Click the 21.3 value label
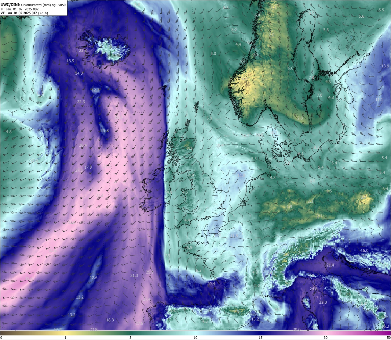The height and width of the screenshot is (340, 391). pos(134,275)
